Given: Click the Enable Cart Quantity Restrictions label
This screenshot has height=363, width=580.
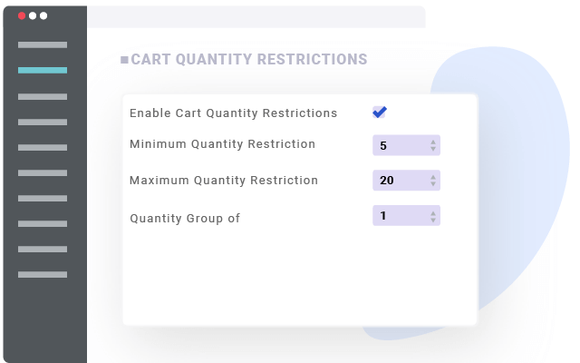Looking at the screenshot, I should tap(233, 113).
